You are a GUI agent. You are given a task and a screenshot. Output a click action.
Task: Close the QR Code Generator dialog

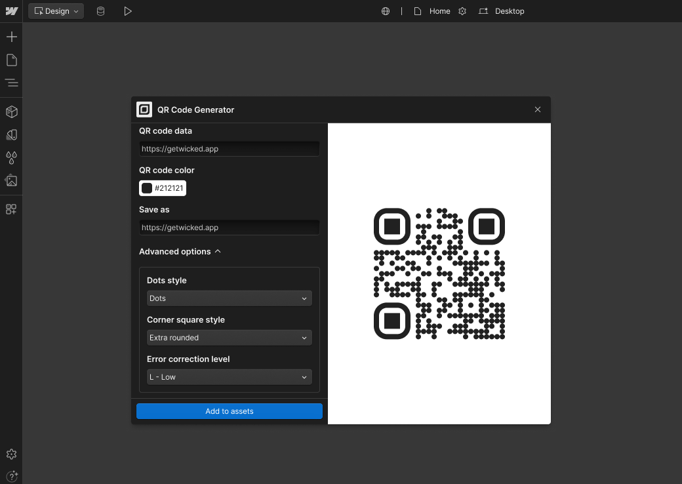click(538, 110)
